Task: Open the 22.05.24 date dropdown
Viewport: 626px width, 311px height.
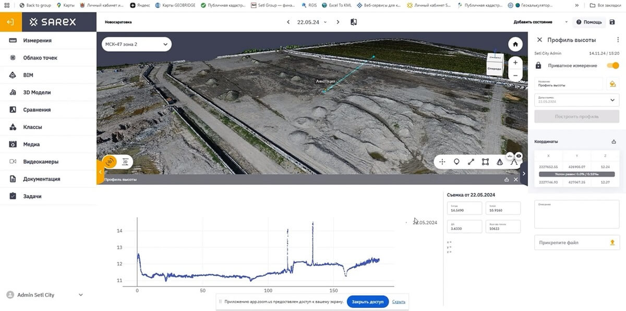Action: pyautogui.click(x=312, y=22)
